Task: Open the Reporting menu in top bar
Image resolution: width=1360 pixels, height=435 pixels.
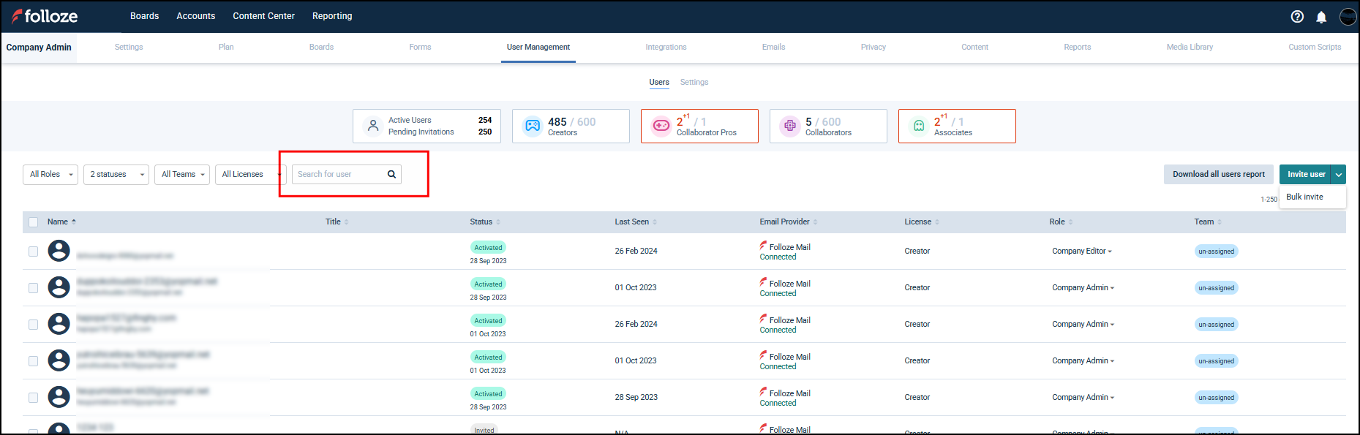Action: tap(332, 16)
